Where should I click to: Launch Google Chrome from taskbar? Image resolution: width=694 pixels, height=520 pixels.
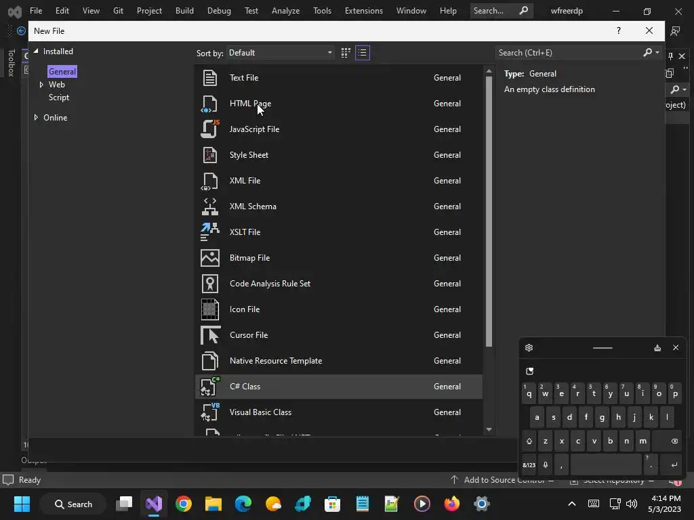(183, 504)
